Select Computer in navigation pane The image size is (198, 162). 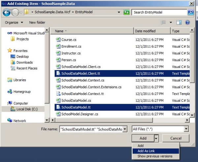(x=18, y=103)
